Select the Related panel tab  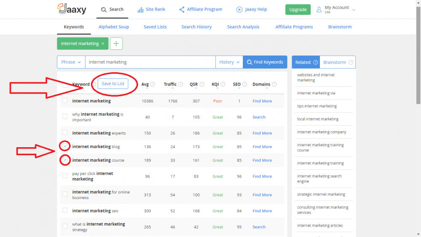click(x=306, y=62)
